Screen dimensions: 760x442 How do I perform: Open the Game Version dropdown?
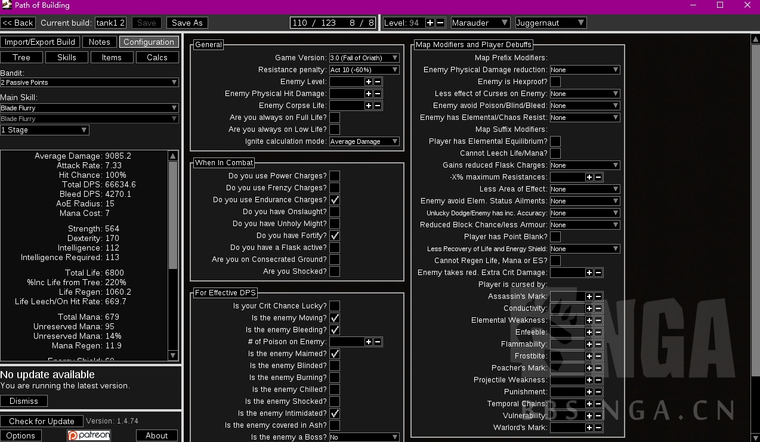click(x=364, y=58)
